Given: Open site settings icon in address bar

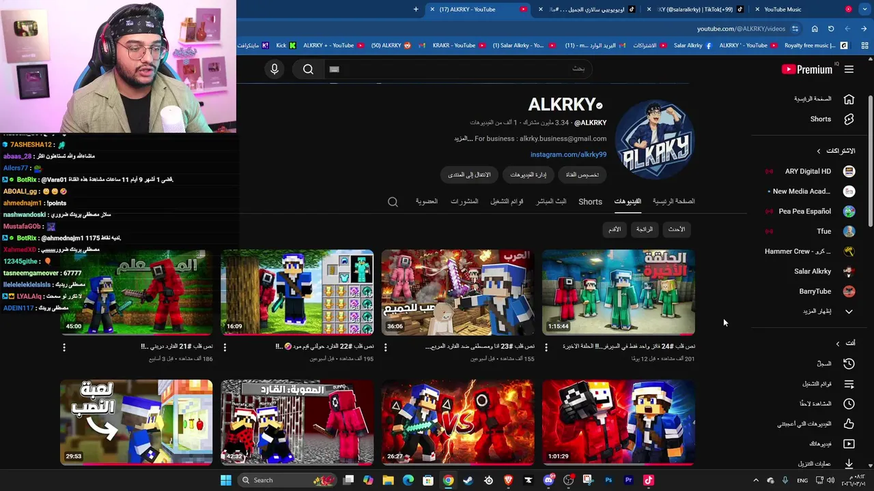Looking at the screenshot, I should click(795, 29).
